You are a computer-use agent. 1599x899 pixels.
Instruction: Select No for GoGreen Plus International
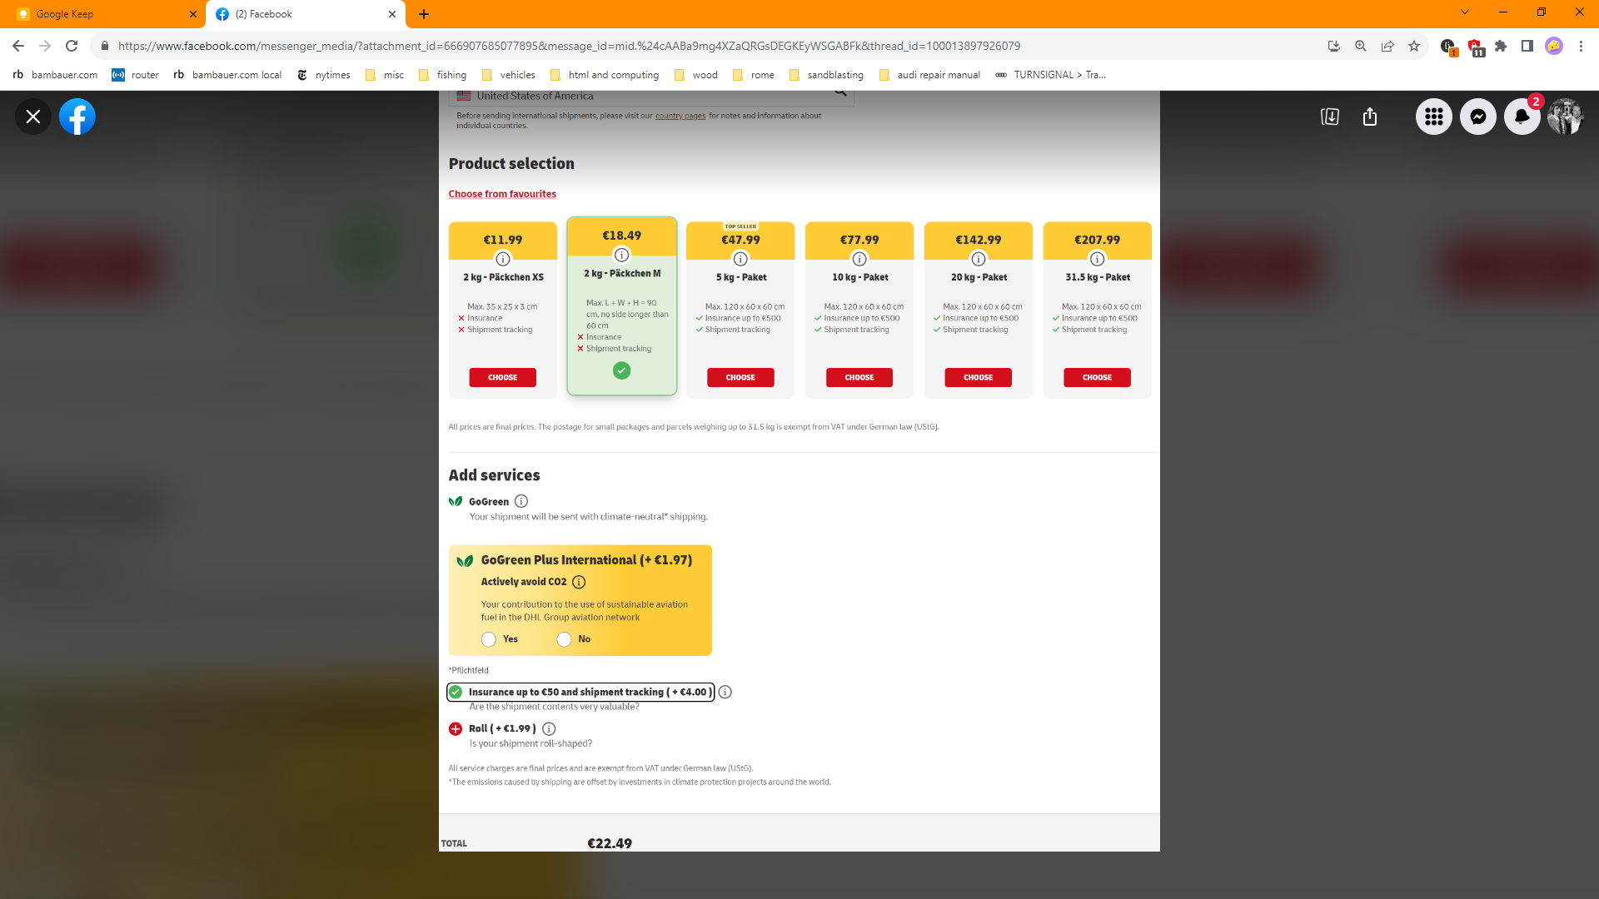coord(565,639)
